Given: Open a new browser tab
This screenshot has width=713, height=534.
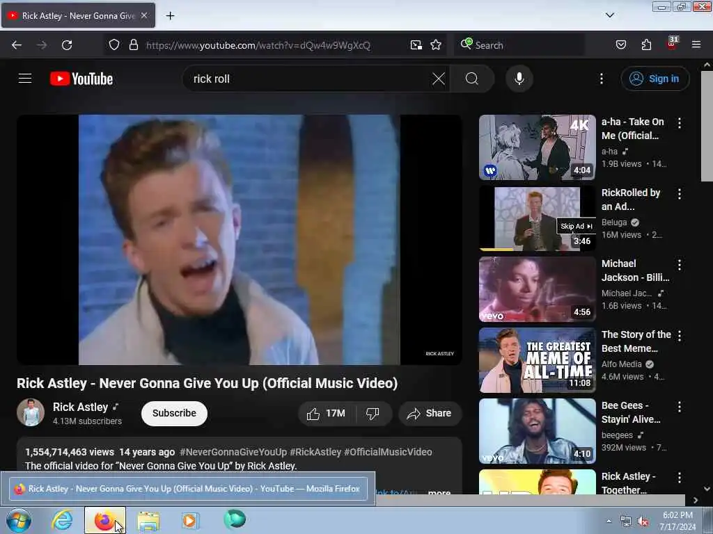Looking at the screenshot, I should (170, 16).
